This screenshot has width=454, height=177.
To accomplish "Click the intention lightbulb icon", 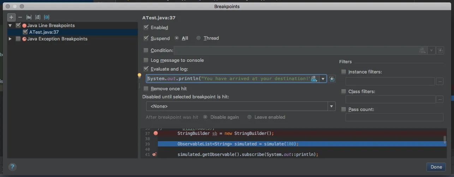I will coord(139,76).
